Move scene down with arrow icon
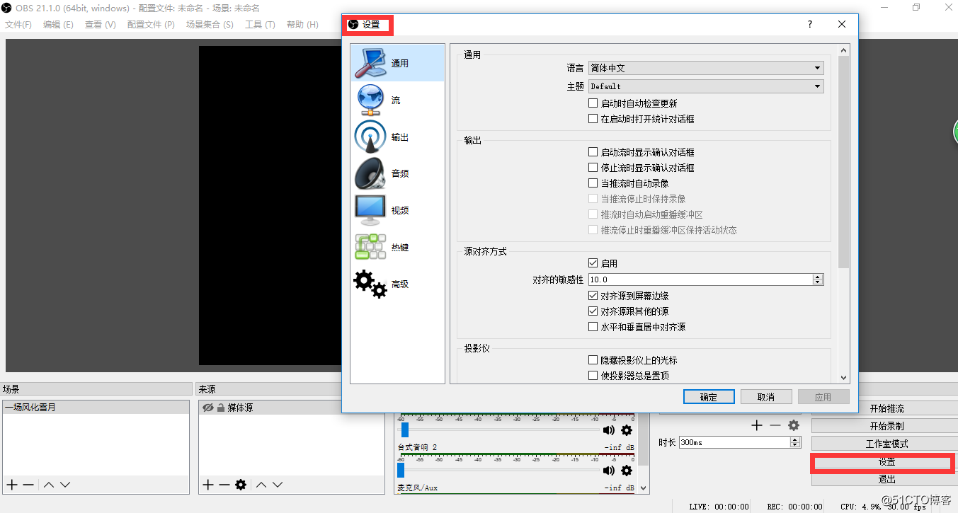The height and width of the screenshot is (513, 958). coord(65,485)
